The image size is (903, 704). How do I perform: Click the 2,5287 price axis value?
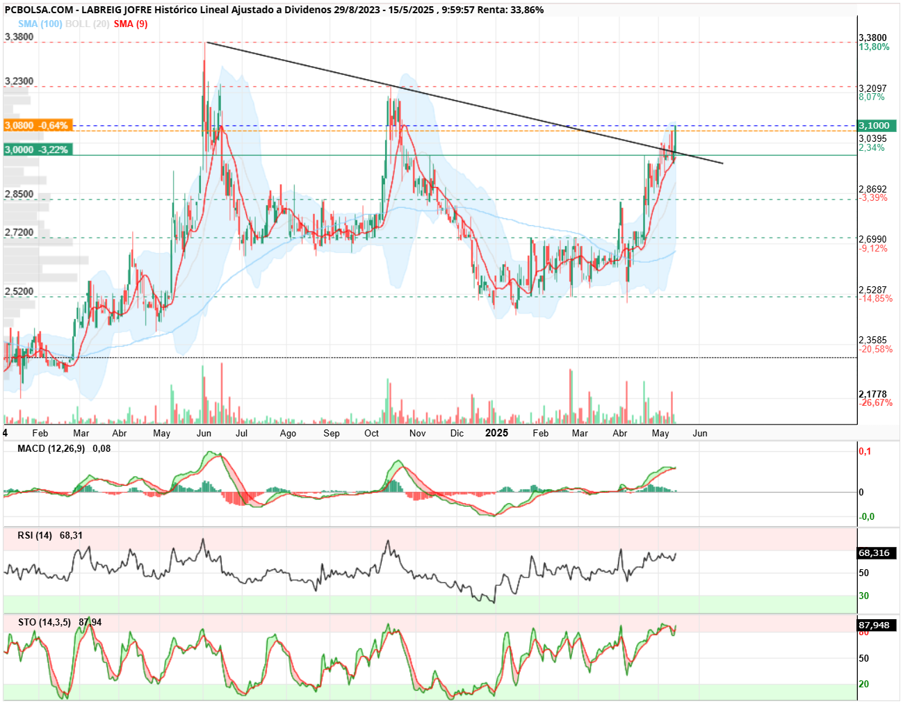(x=872, y=290)
